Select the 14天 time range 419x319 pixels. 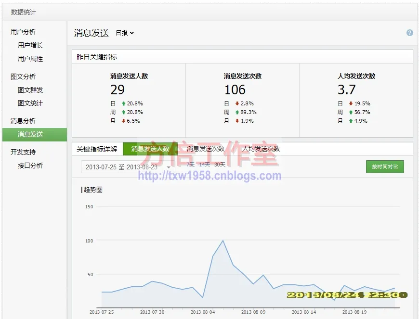[204, 165]
